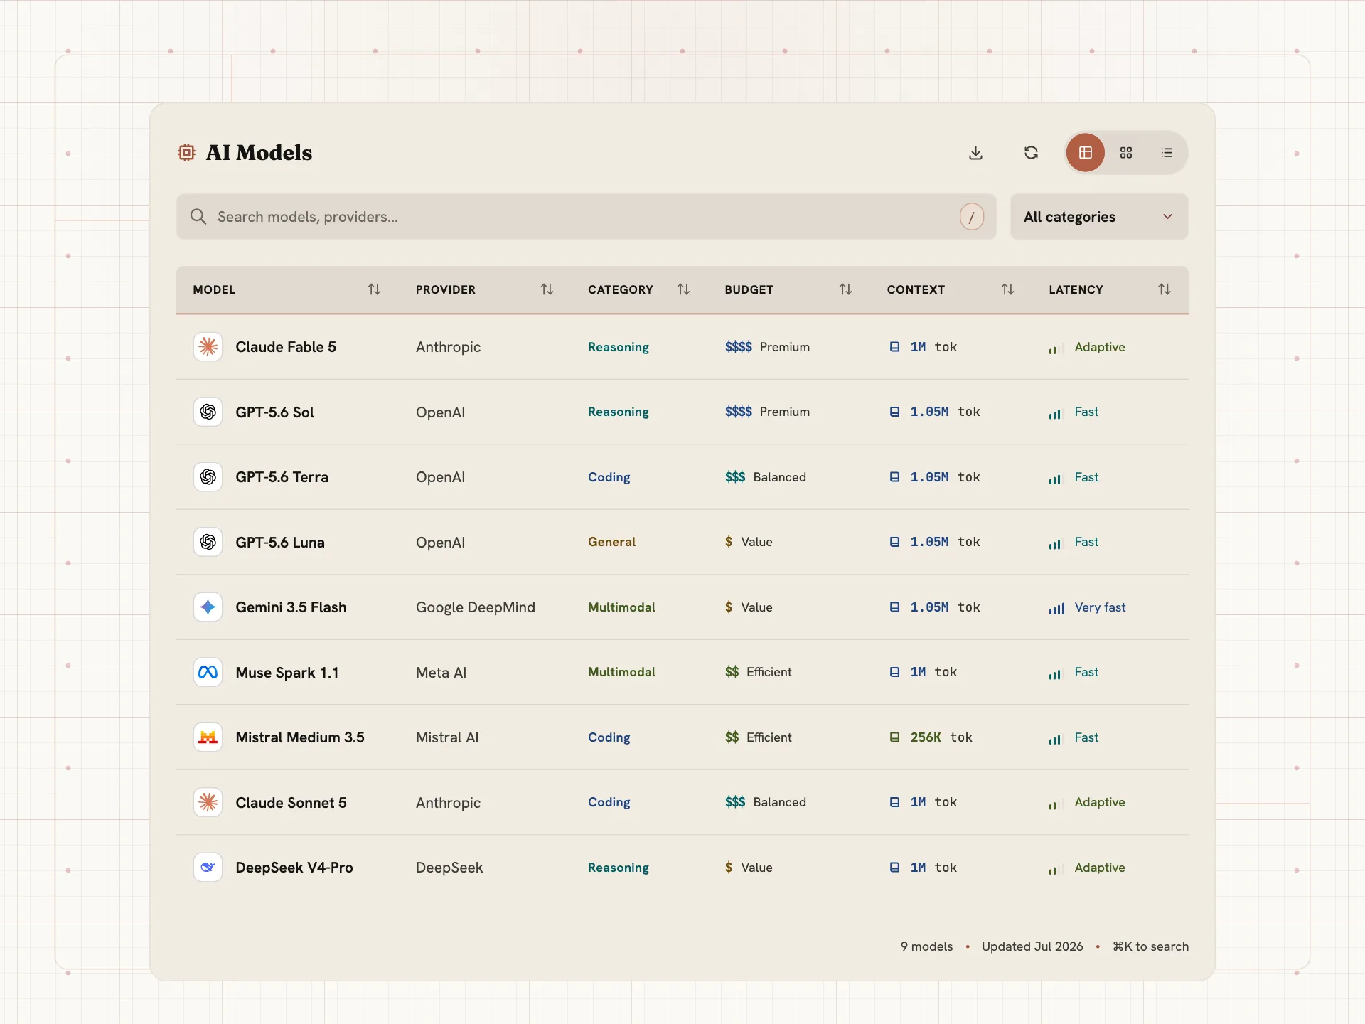This screenshot has height=1024, width=1365.
Task: Click the Coding tag for GPT-5.6 Terra
Action: [609, 477]
